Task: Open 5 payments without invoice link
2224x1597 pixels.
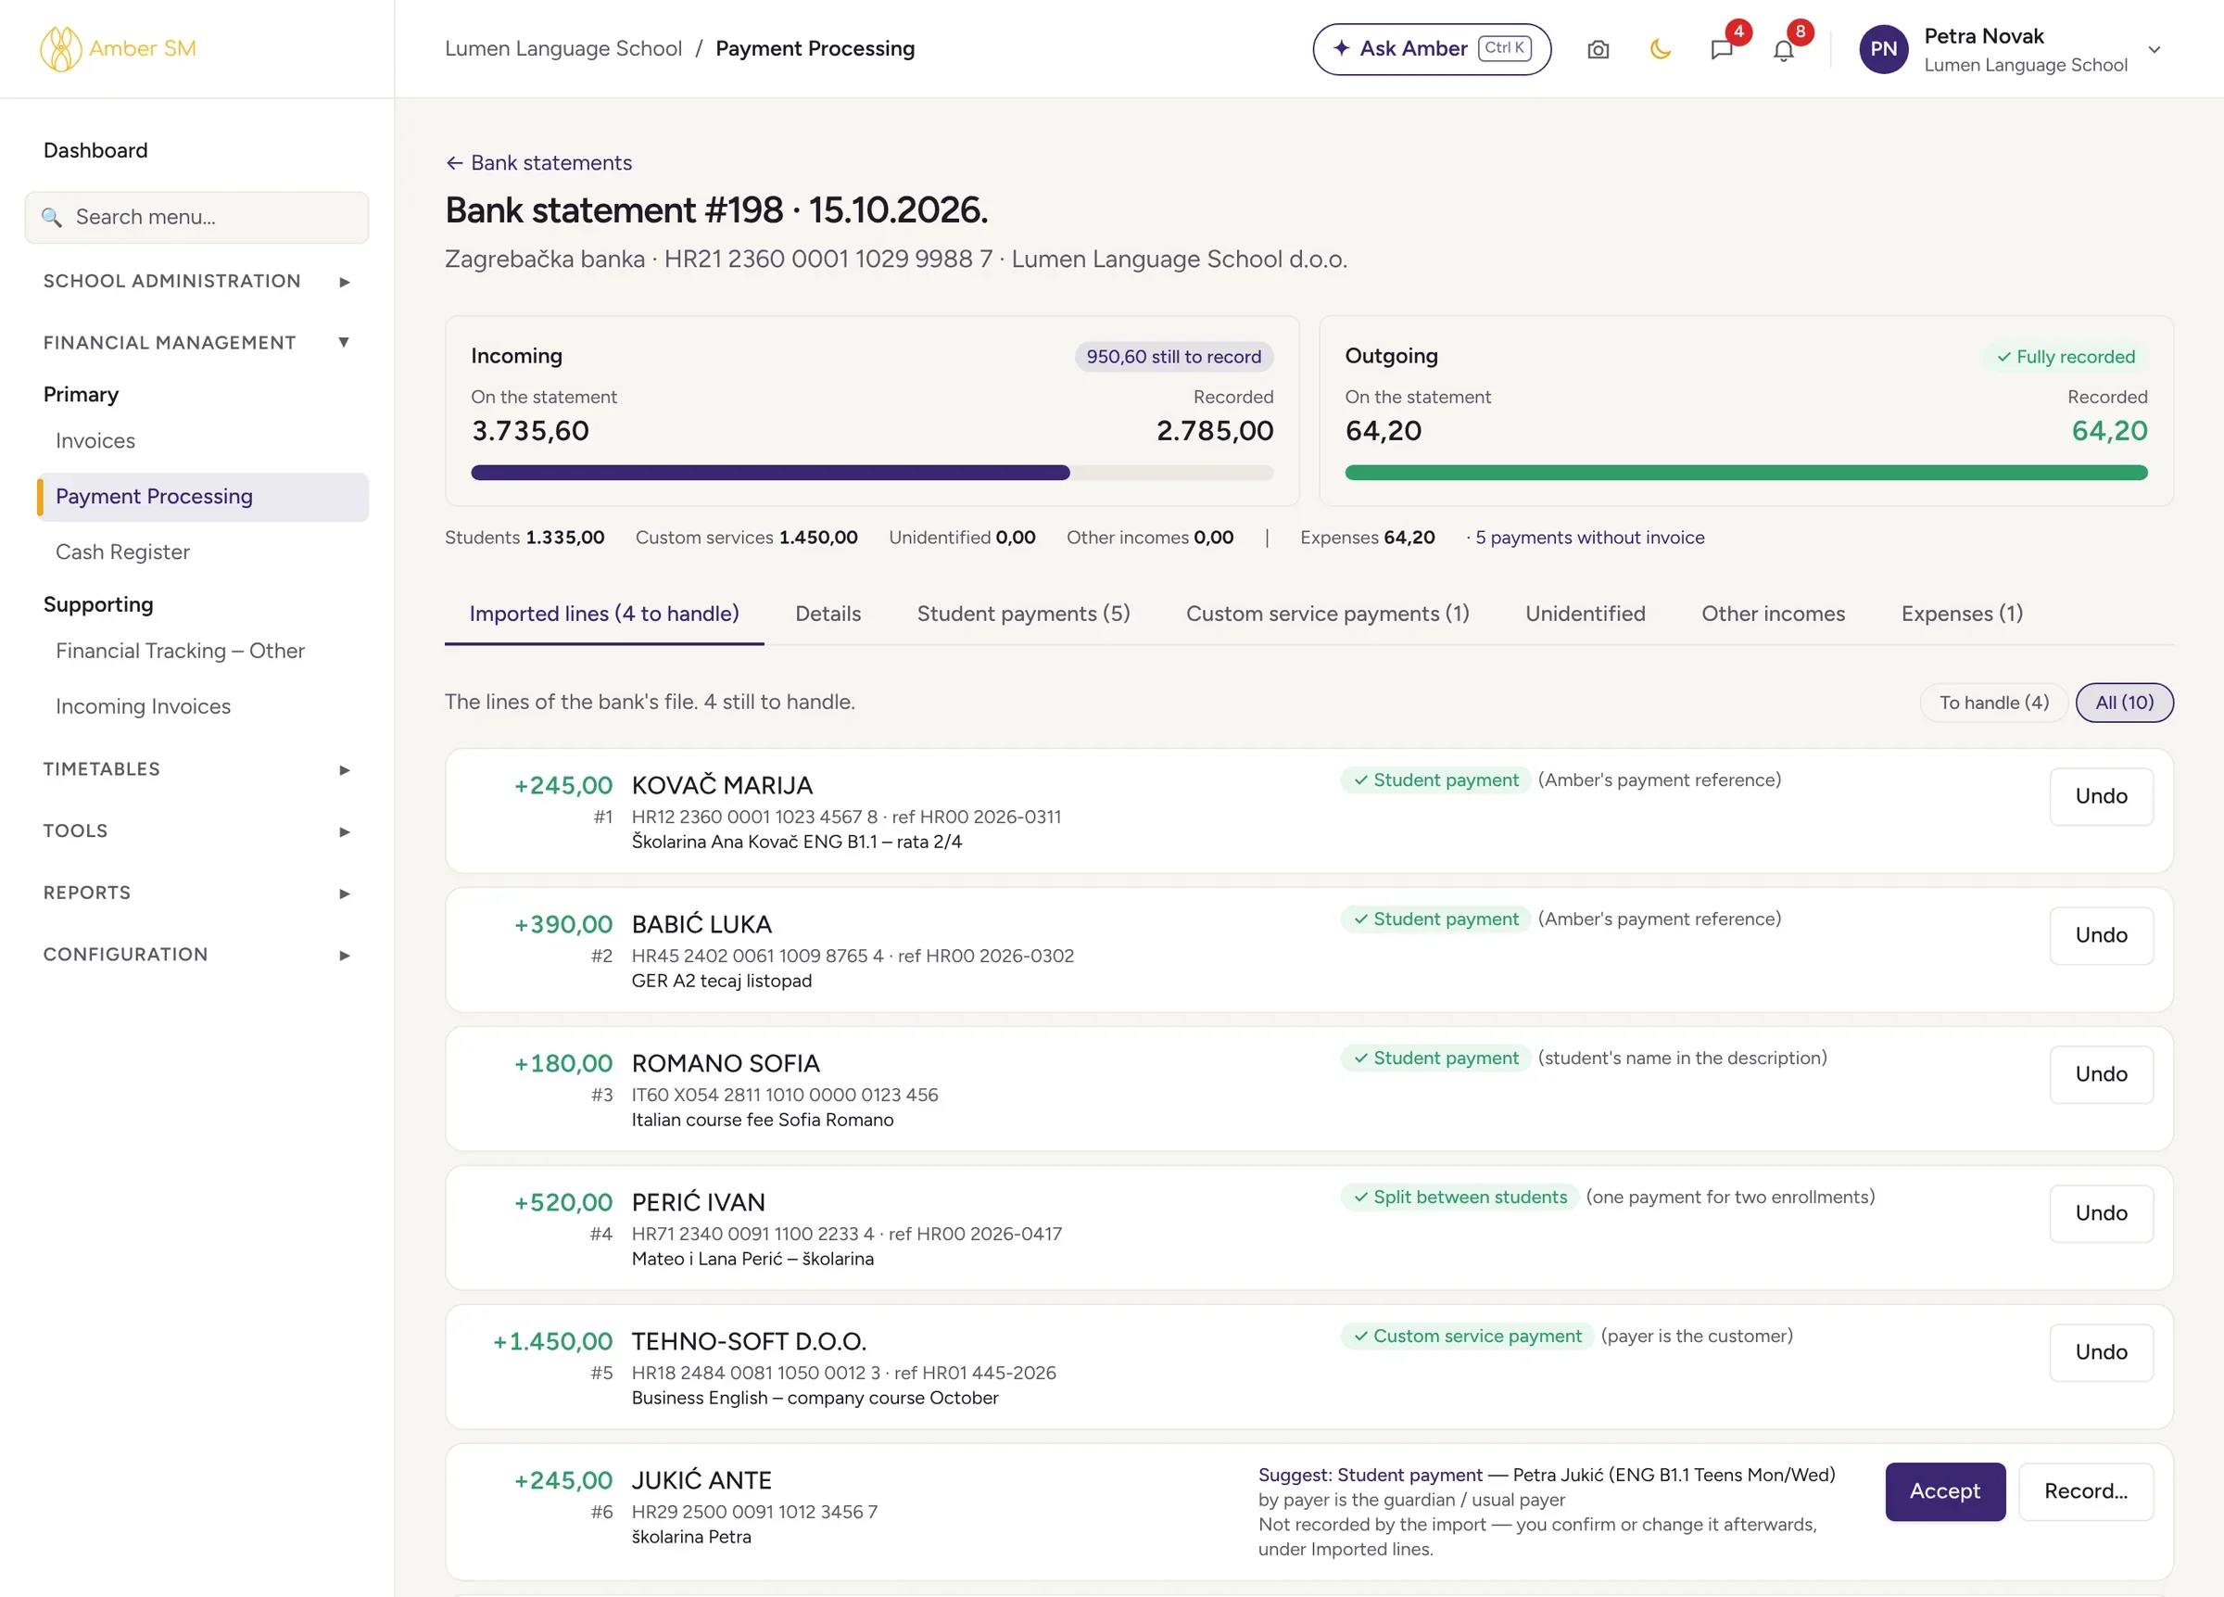Action: point(1589,538)
